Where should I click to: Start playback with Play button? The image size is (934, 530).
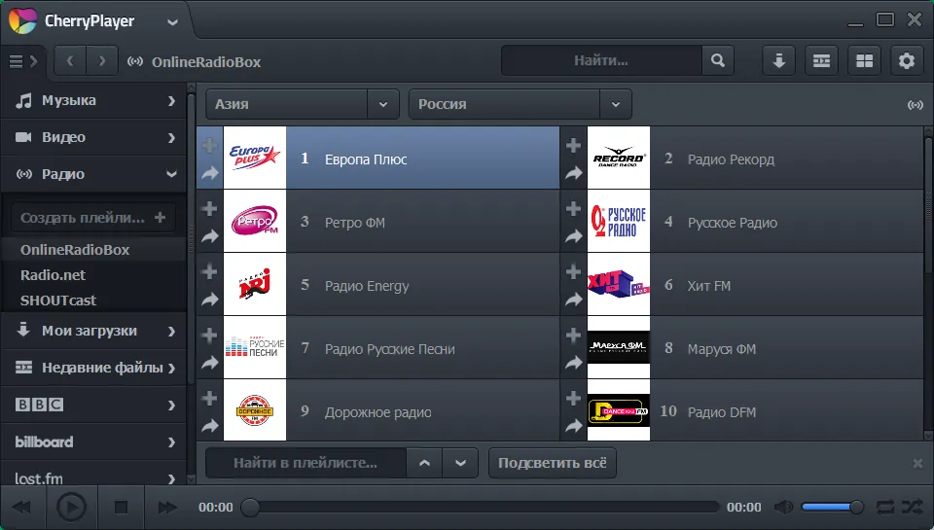71,508
